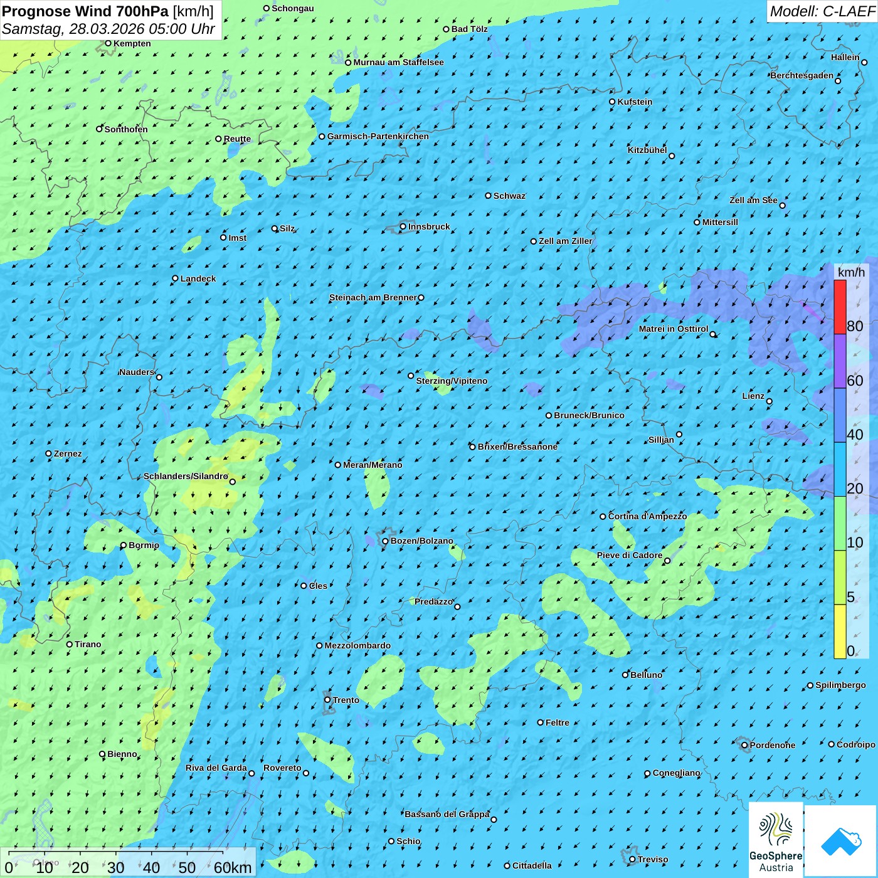Click the Belluno location dot

(625, 675)
